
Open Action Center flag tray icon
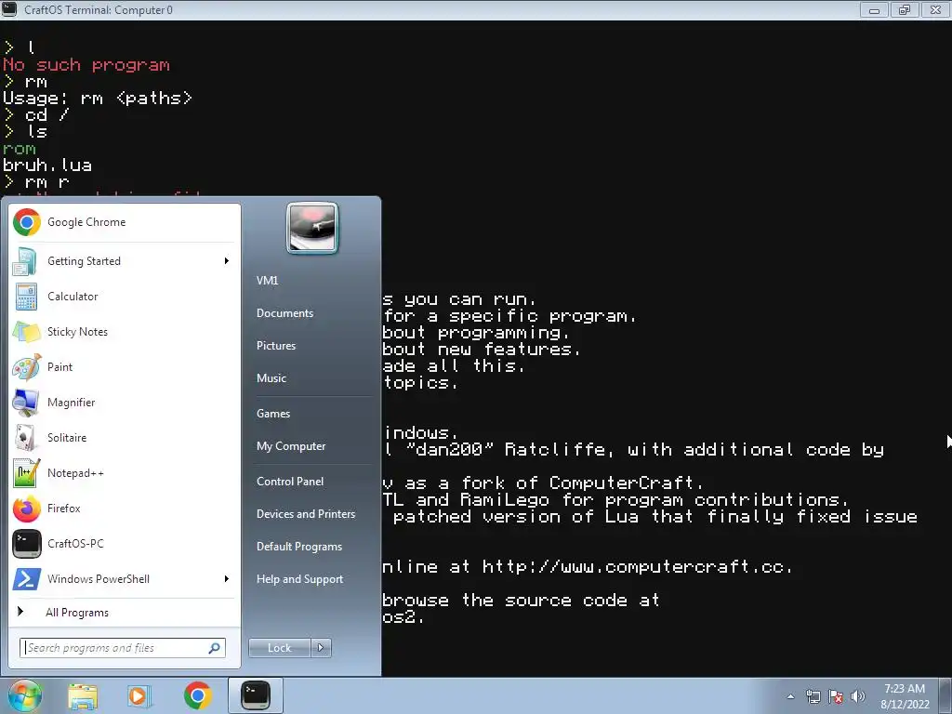[836, 696]
